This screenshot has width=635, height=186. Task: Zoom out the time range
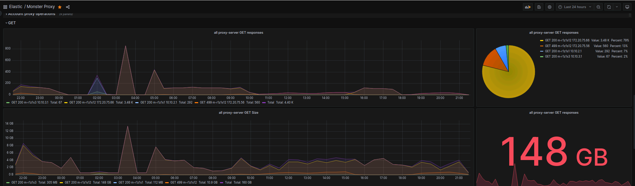pyautogui.click(x=598, y=7)
